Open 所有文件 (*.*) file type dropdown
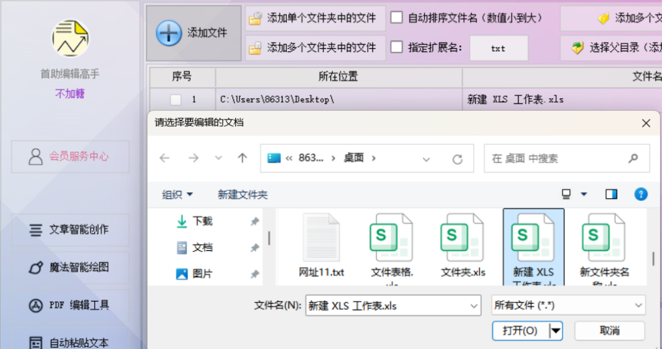The image size is (662, 349). 569,305
